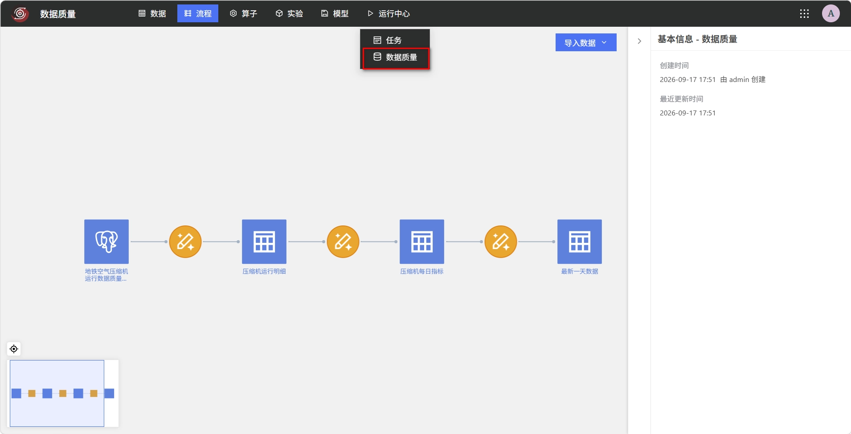Select the 流程 tab

point(198,13)
